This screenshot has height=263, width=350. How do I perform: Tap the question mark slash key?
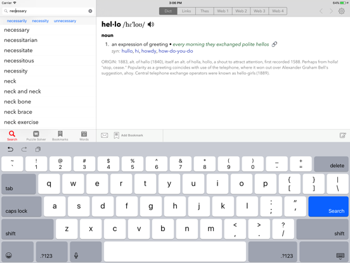coord(283,229)
